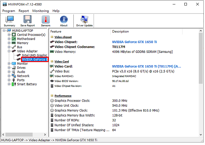Click the Video Card GTX 1650 Ti (TU117M) link
The height and width of the screenshot is (145, 205).
click(147, 66)
